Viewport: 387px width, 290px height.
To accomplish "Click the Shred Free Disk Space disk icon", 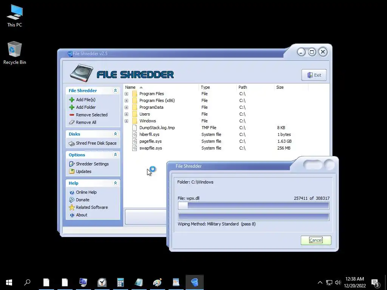I will coord(71,143).
